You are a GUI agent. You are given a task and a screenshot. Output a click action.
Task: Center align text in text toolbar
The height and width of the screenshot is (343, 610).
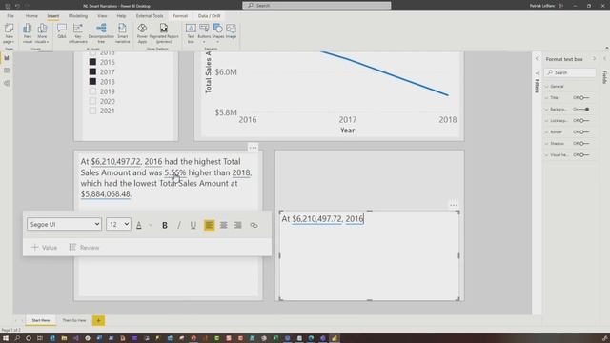(x=224, y=225)
